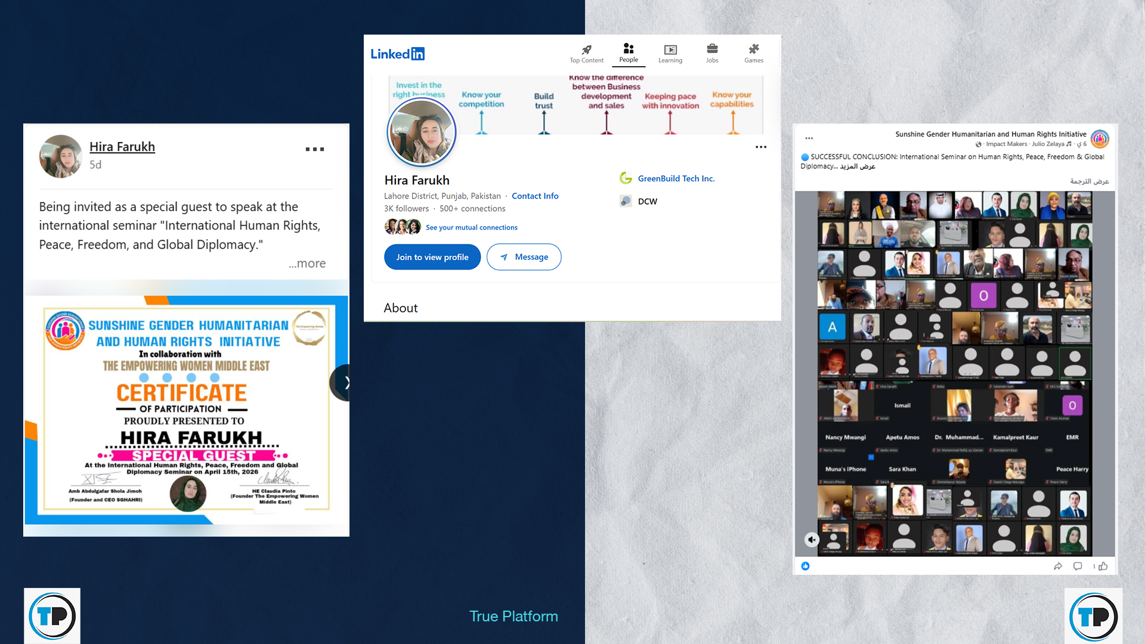Click the blue like reaction badge
Viewport: 1145px width, 644px height.
806,566
